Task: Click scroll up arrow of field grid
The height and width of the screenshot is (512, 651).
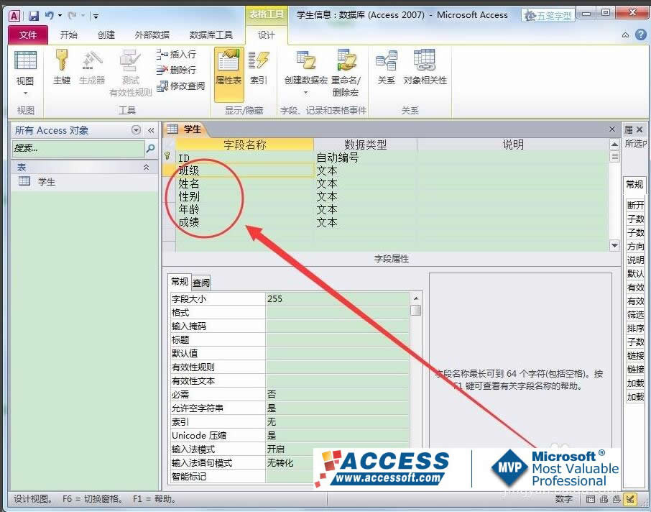Action: click(x=615, y=145)
